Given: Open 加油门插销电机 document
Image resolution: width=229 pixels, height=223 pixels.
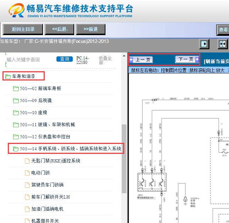Looking at the screenshot, I should (x=47, y=209).
